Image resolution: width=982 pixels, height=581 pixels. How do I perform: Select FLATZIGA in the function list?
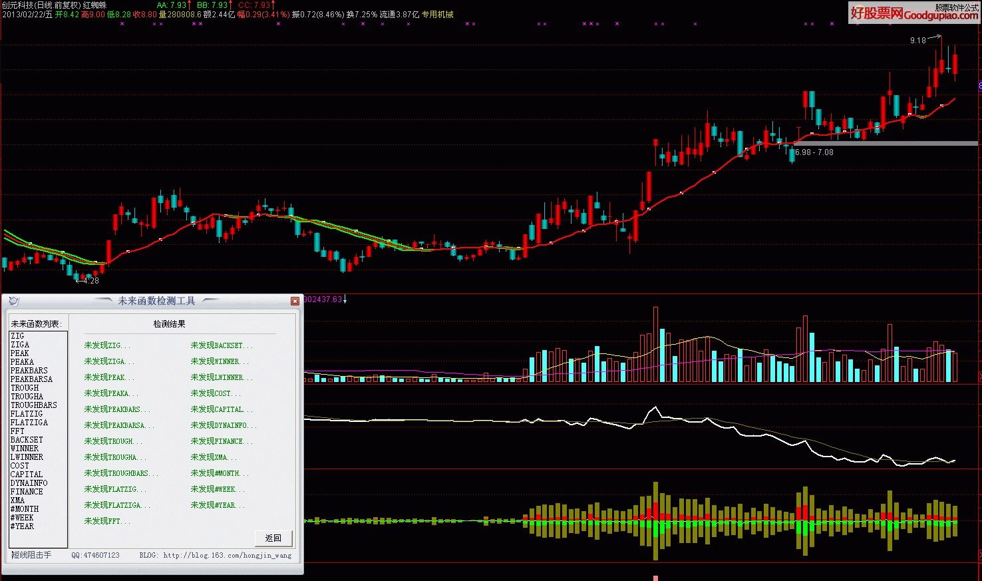(29, 423)
